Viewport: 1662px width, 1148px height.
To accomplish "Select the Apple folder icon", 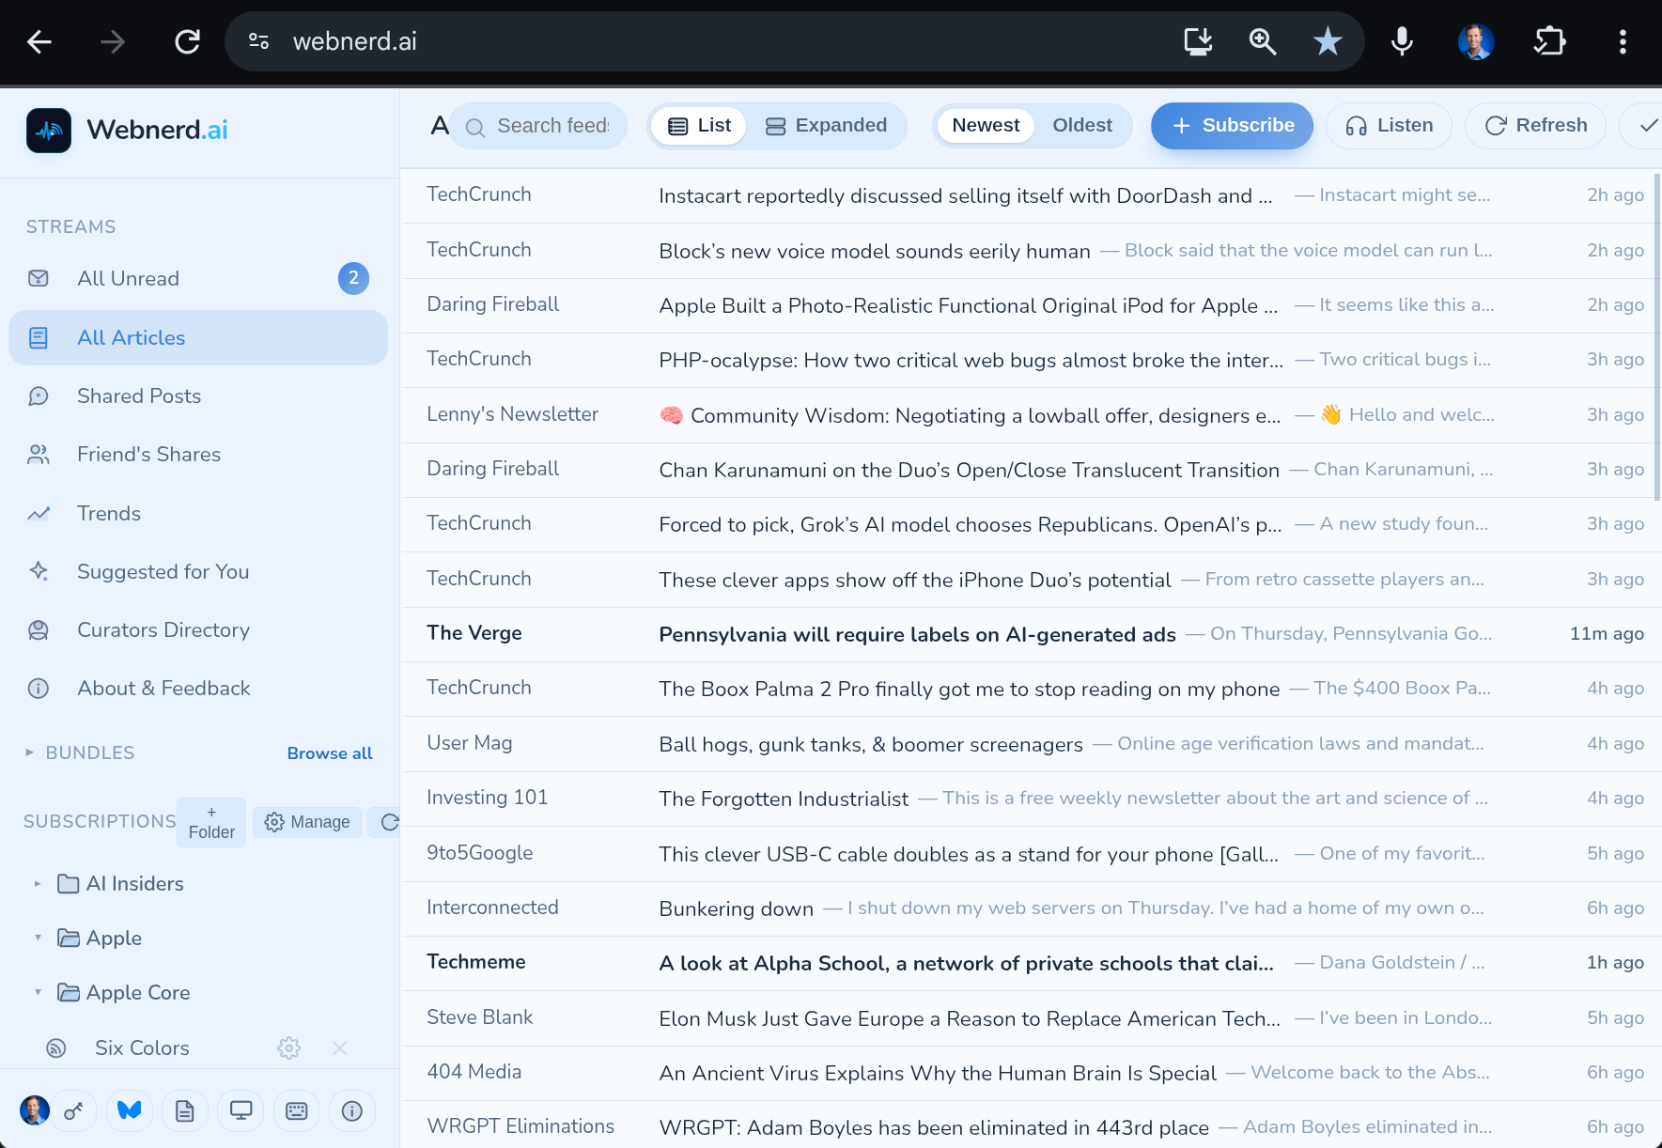I will click(68, 938).
